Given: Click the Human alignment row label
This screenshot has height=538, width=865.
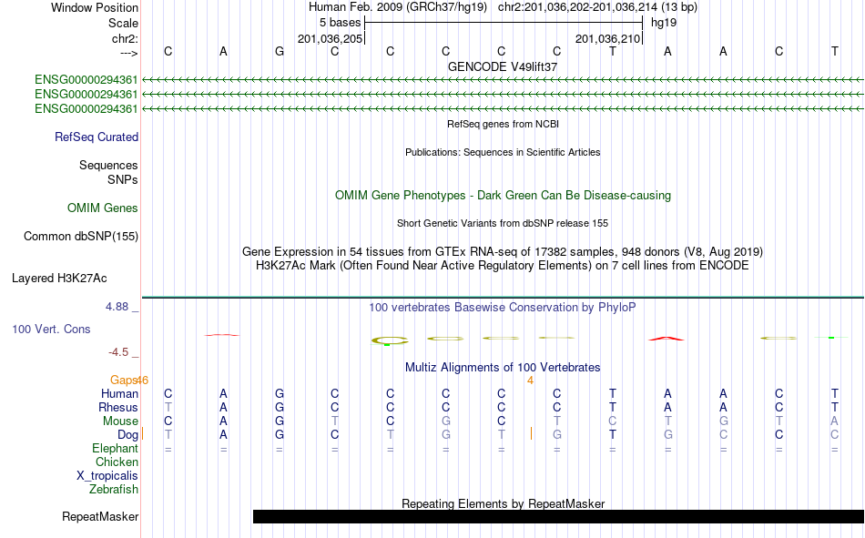Looking at the screenshot, I should pyautogui.click(x=119, y=394).
